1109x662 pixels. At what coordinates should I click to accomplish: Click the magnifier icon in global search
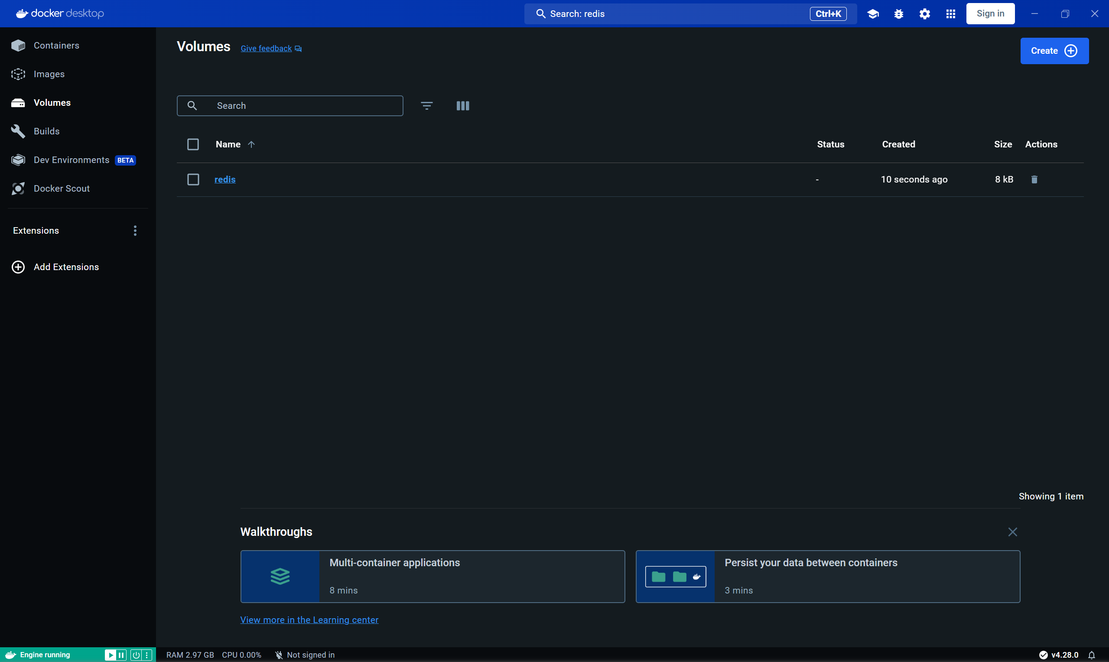(x=540, y=14)
